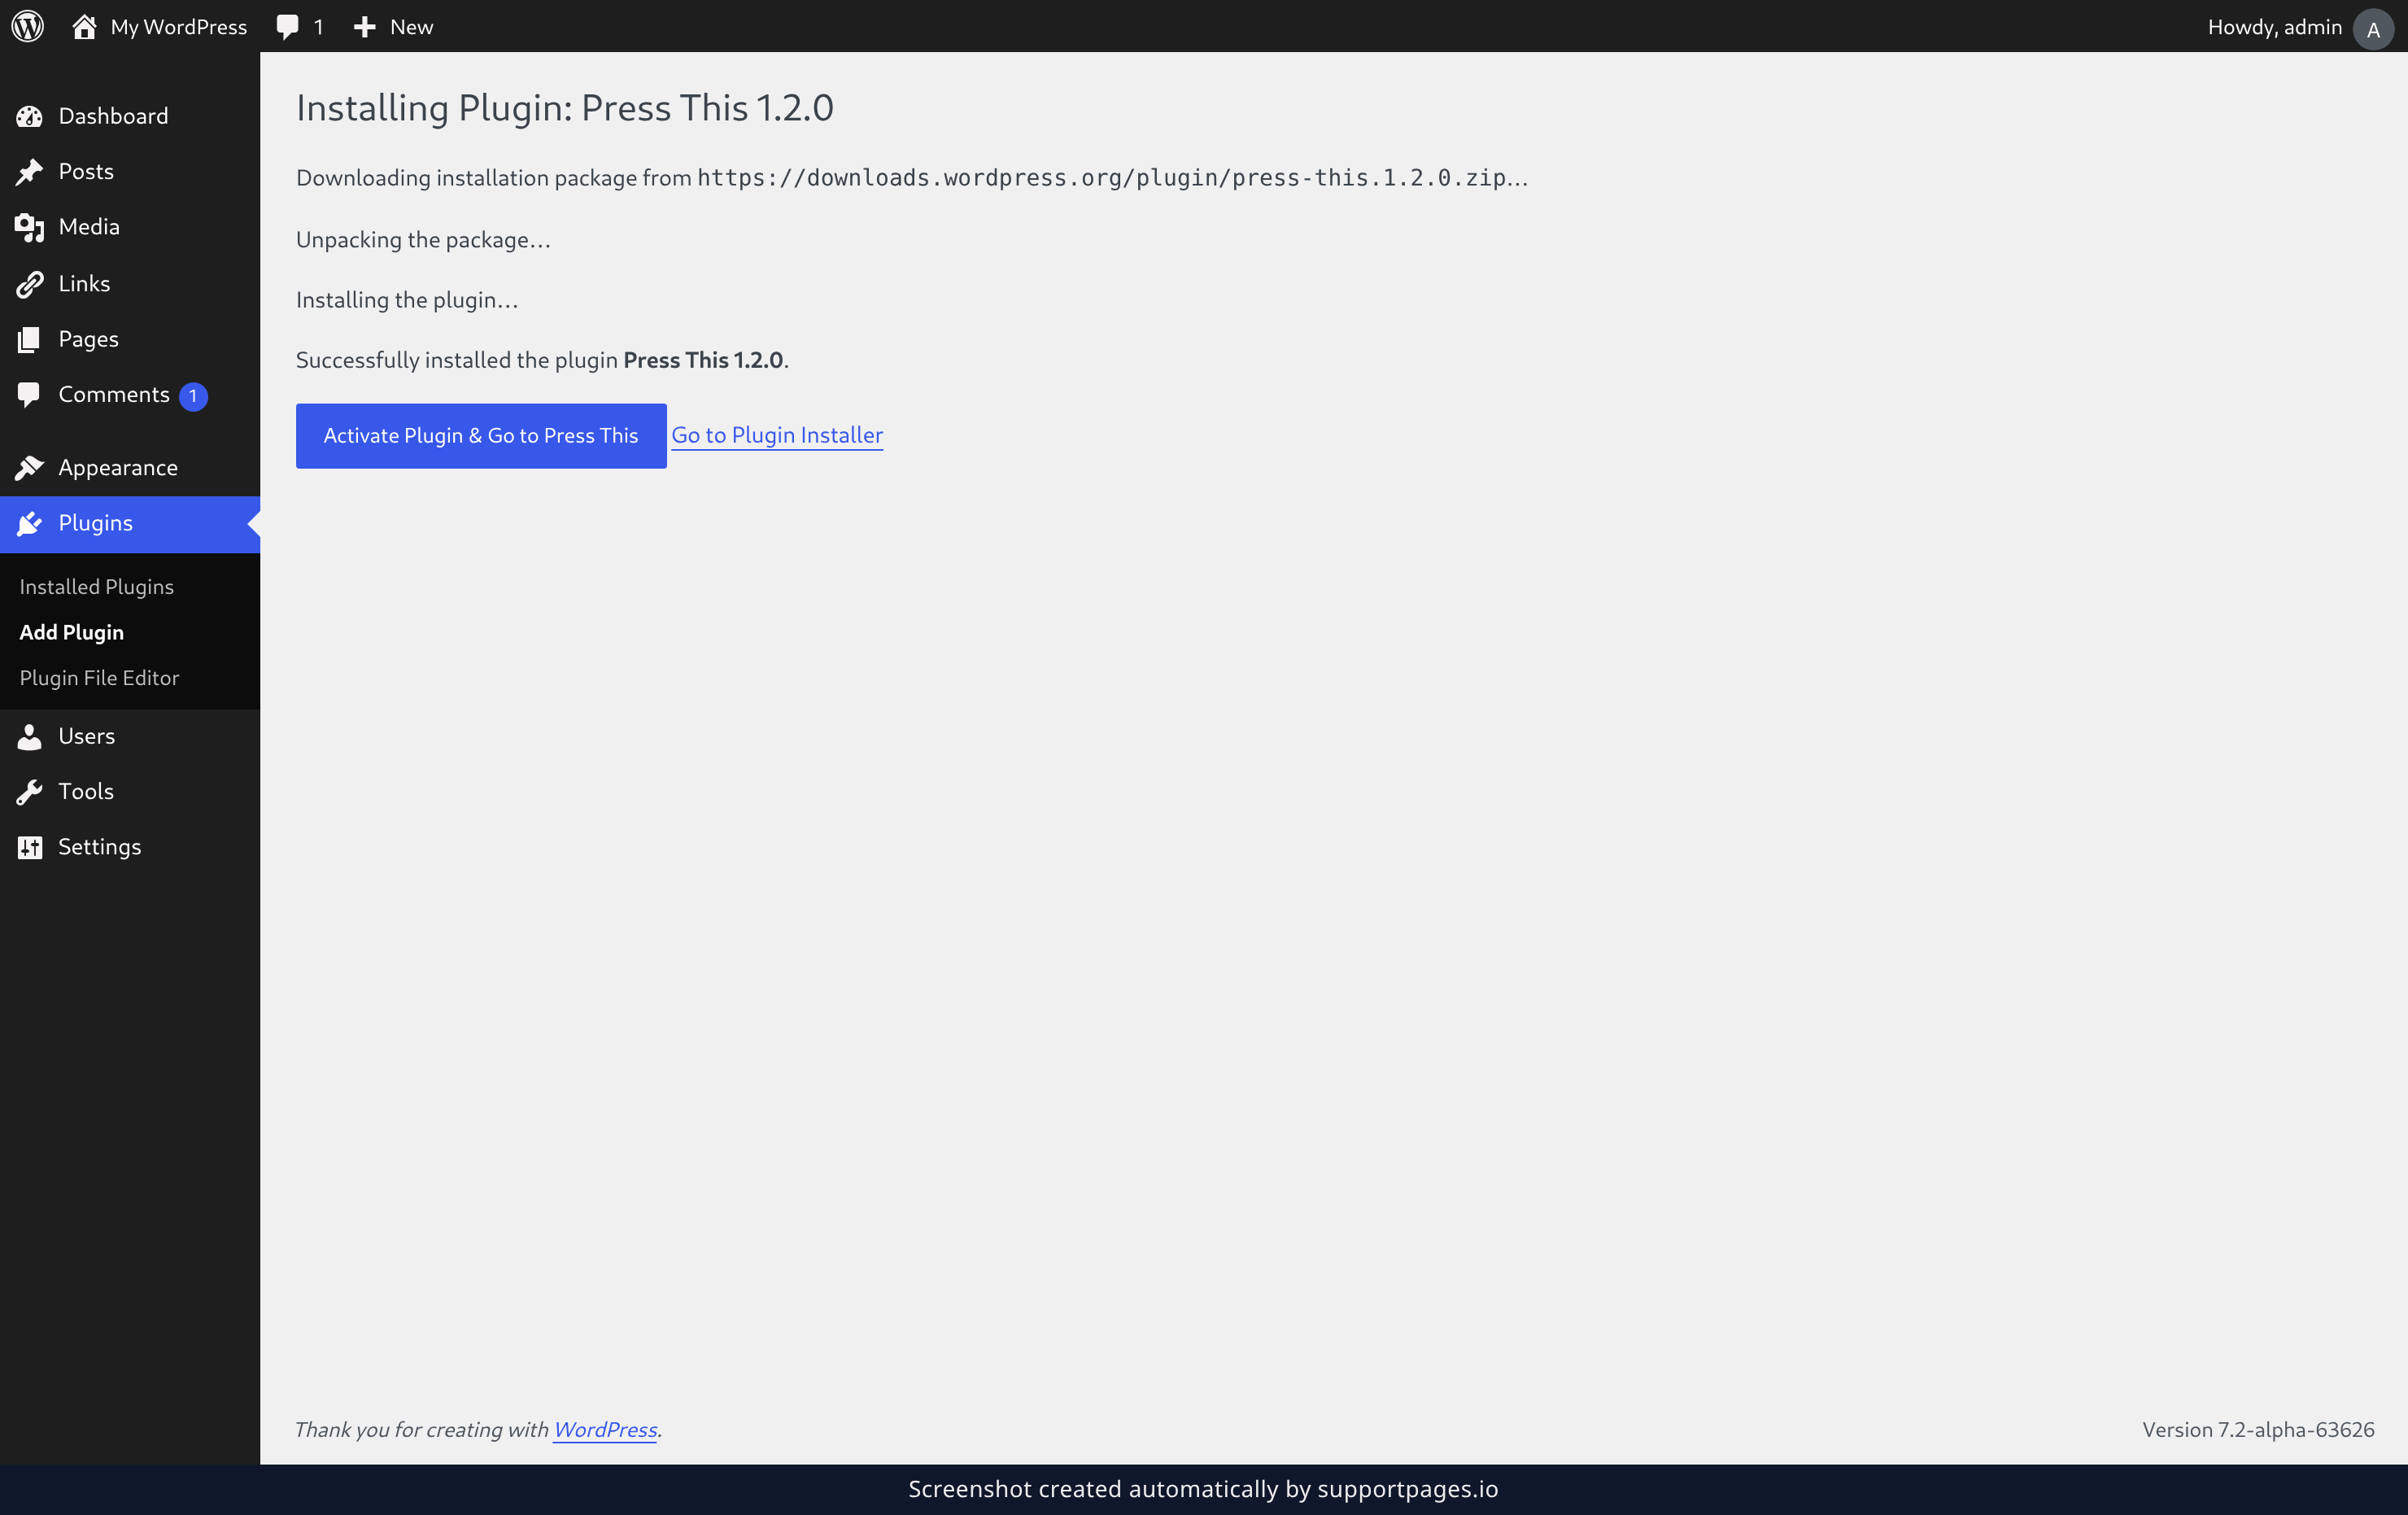Follow the Go to Plugin Installer link
Screen dimensions: 2408x1515
click(x=777, y=435)
